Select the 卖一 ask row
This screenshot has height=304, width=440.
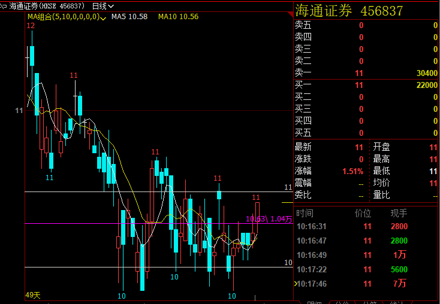click(x=366, y=73)
